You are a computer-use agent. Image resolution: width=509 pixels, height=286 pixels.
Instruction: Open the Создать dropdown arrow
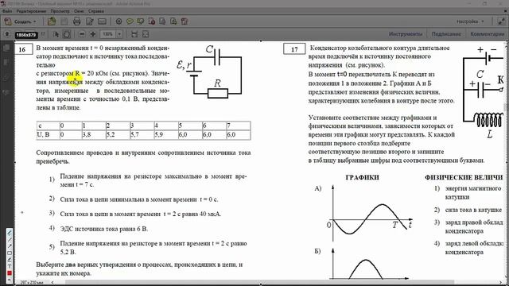coord(35,21)
